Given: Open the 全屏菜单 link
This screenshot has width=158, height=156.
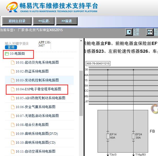Looking at the screenshot, I should [136, 32].
